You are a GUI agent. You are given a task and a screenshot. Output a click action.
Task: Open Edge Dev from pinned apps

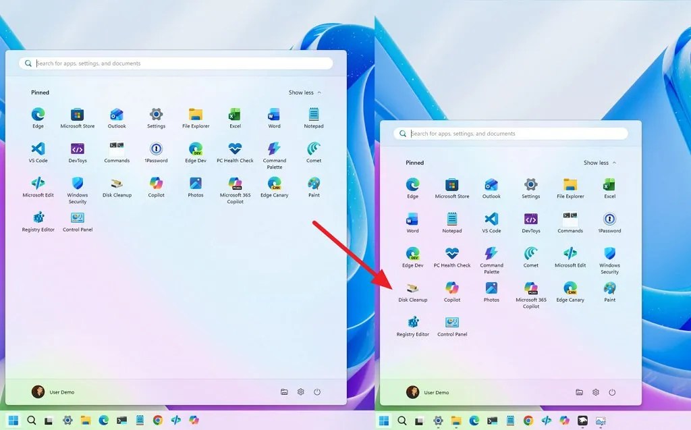pyautogui.click(x=195, y=149)
